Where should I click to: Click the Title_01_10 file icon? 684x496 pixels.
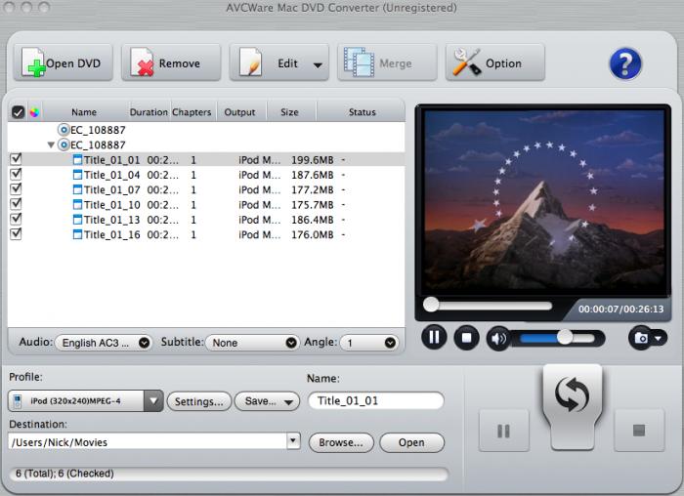(x=77, y=205)
